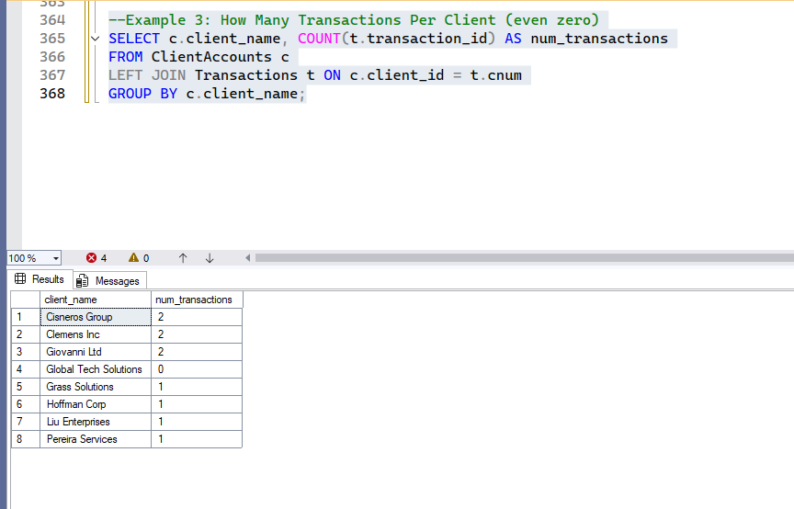Viewport: 794px width, 509px height.
Task: Click the 0 transactions cell for Global Tech
Action: tap(197, 369)
